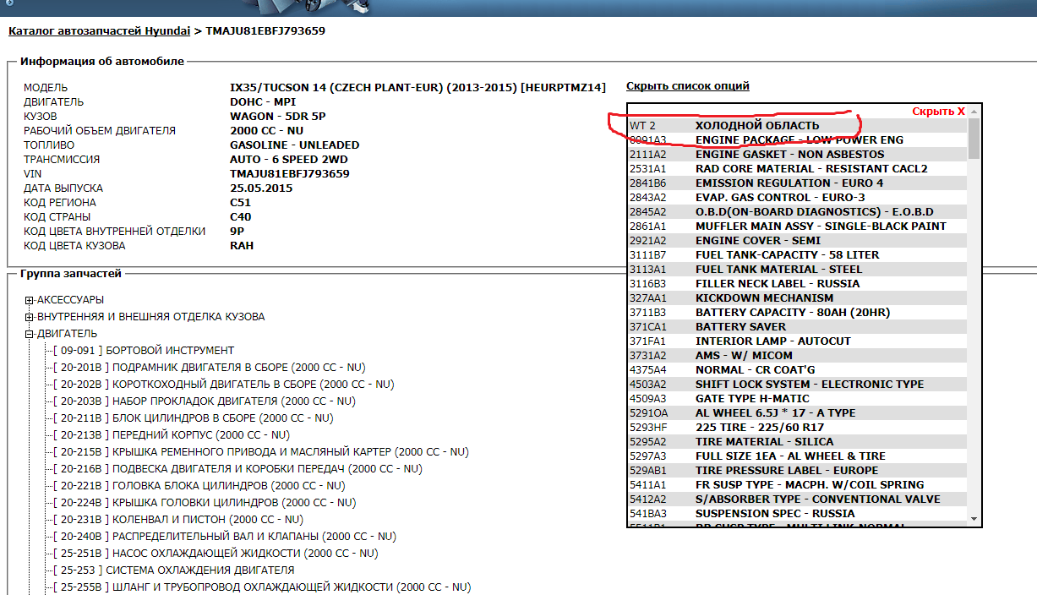The image size is (1037, 595).
Task: Select the TIRE PRESSURE LABEL - EUROPE option
Action: tap(798, 471)
